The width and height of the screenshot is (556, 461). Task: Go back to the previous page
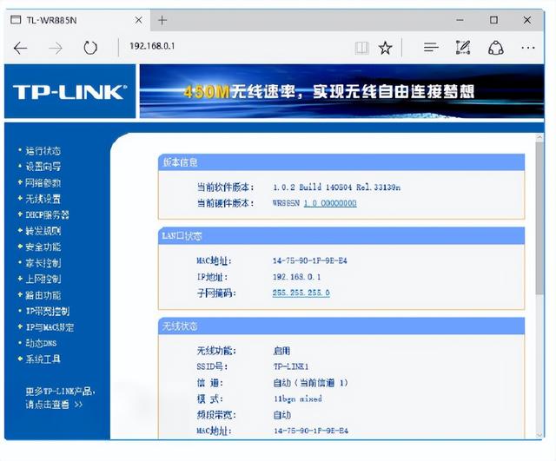pyautogui.click(x=20, y=48)
